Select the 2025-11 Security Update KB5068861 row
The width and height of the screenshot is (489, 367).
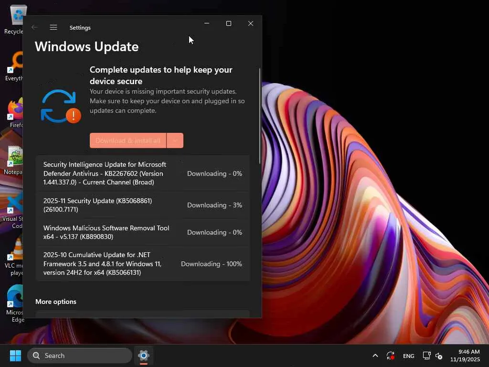click(x=143, y=205)
